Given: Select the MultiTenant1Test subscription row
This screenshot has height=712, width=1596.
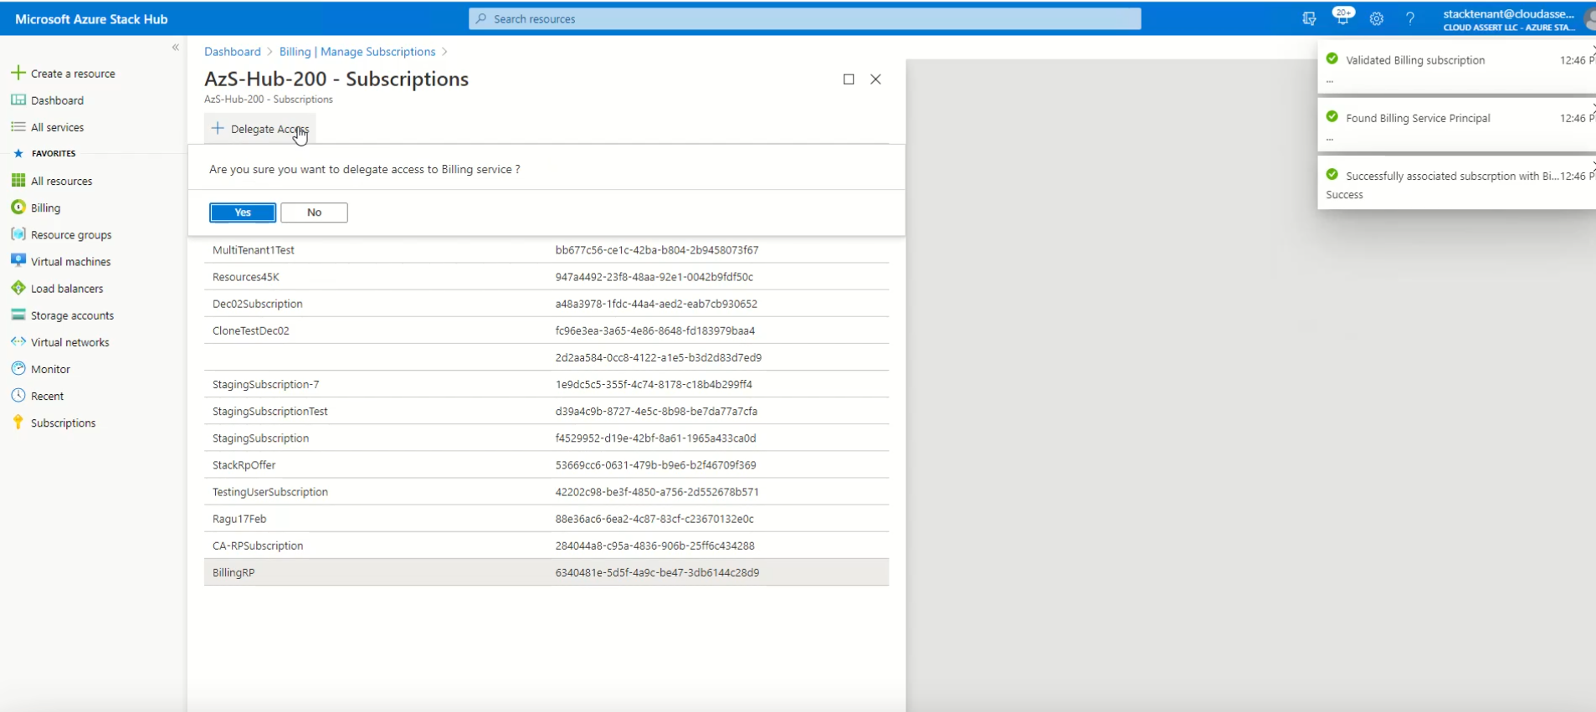Looking at the screenshot, I should [547, 250].
